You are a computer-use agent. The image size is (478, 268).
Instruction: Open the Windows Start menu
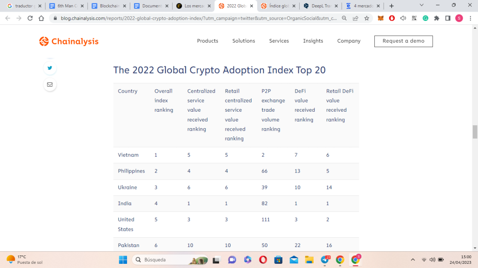pyautogui.click(x=123, y=260)
